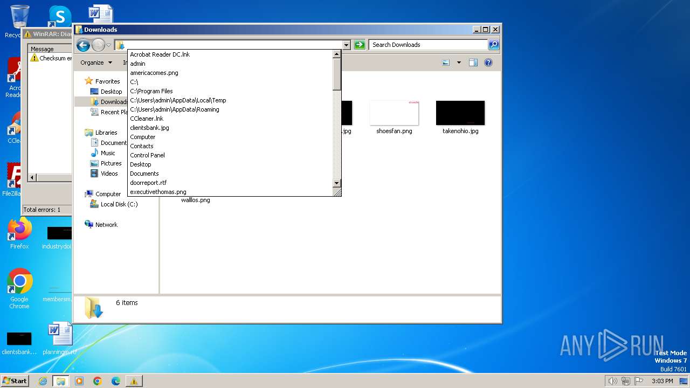Click the Forward navigation arrow in Explorer

click(x=98, y=45)
